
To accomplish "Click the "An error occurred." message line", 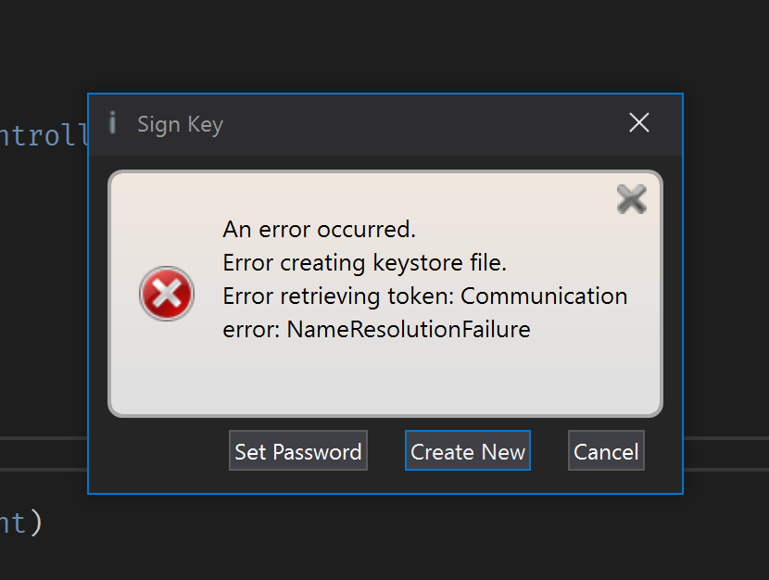I will pos(319,229).
